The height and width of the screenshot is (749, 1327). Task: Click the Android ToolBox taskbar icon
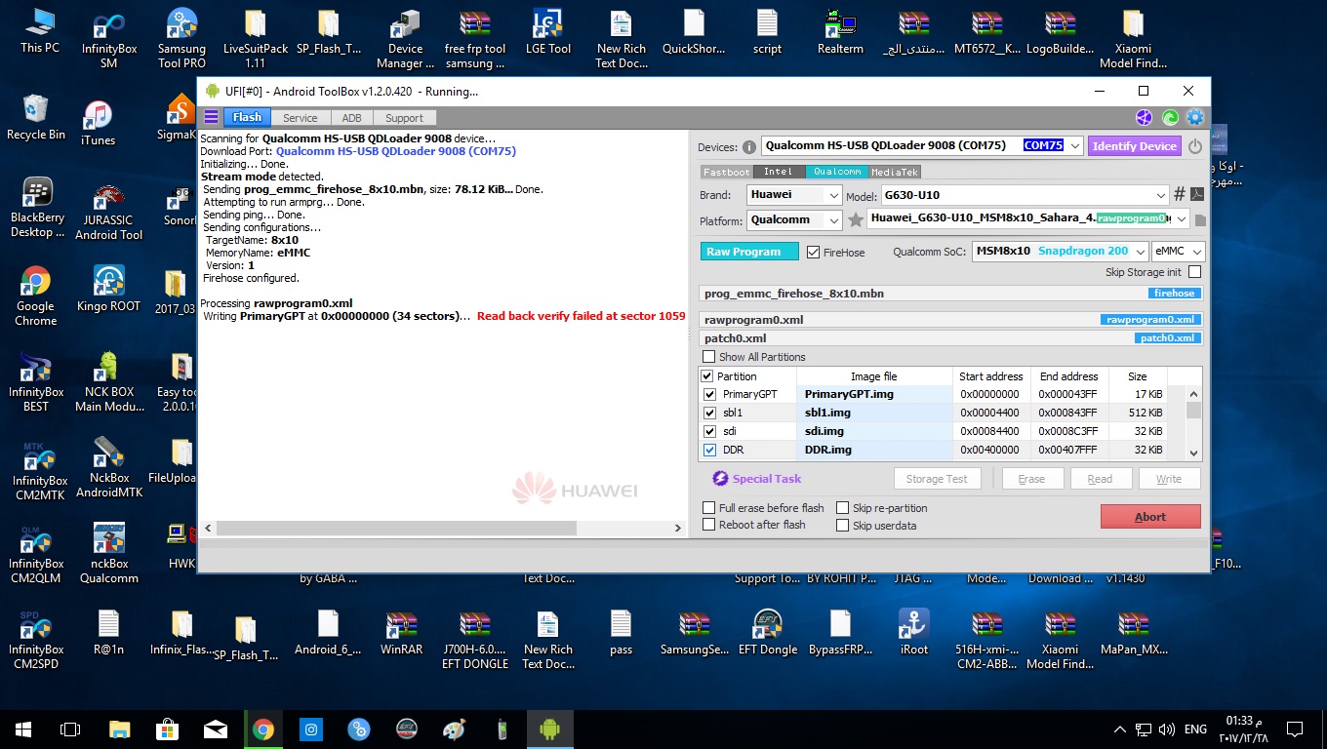[x=550, y=729]
